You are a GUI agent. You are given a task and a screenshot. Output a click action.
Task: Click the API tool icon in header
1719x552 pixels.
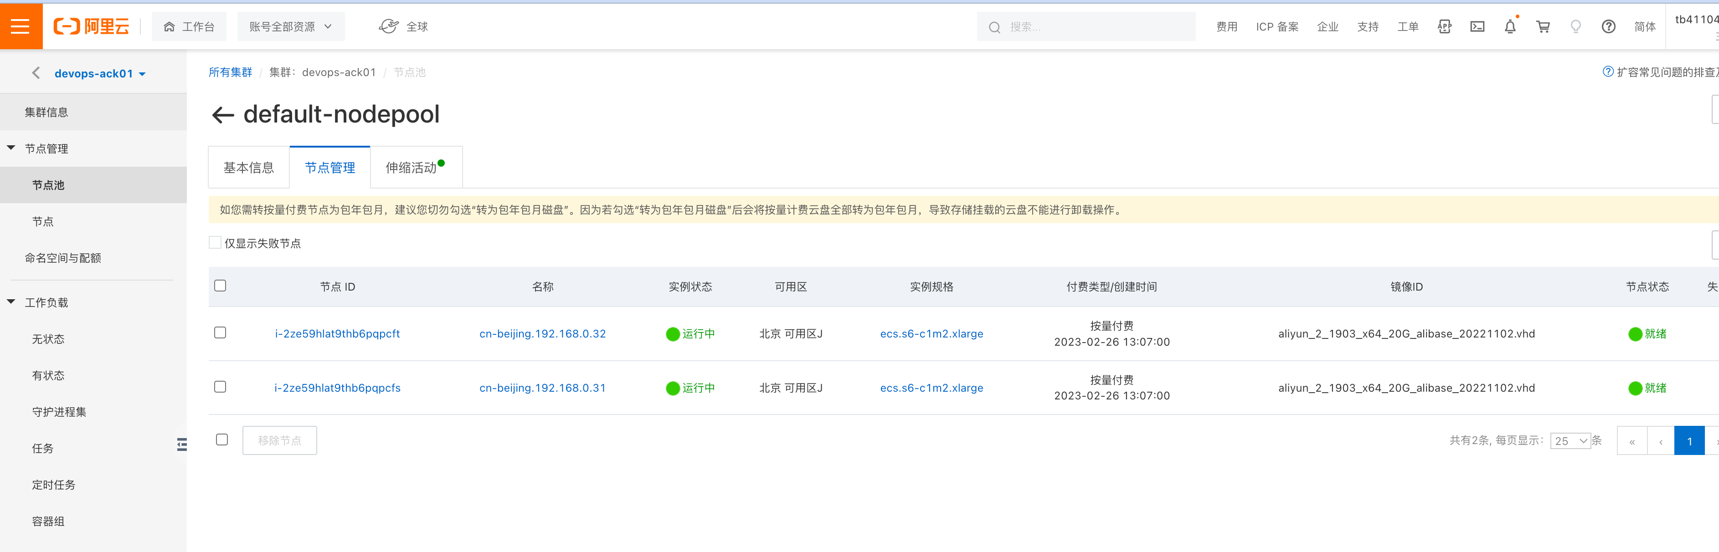point(1444,27)
